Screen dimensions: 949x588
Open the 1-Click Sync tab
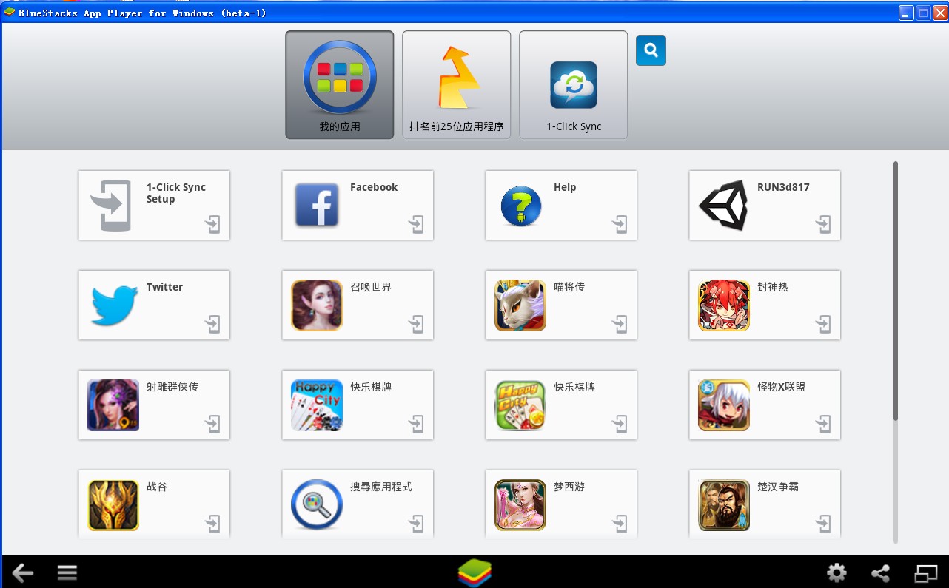[x=574, y=84]
